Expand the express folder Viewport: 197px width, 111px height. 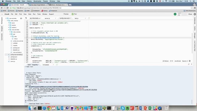coord(9,25)
